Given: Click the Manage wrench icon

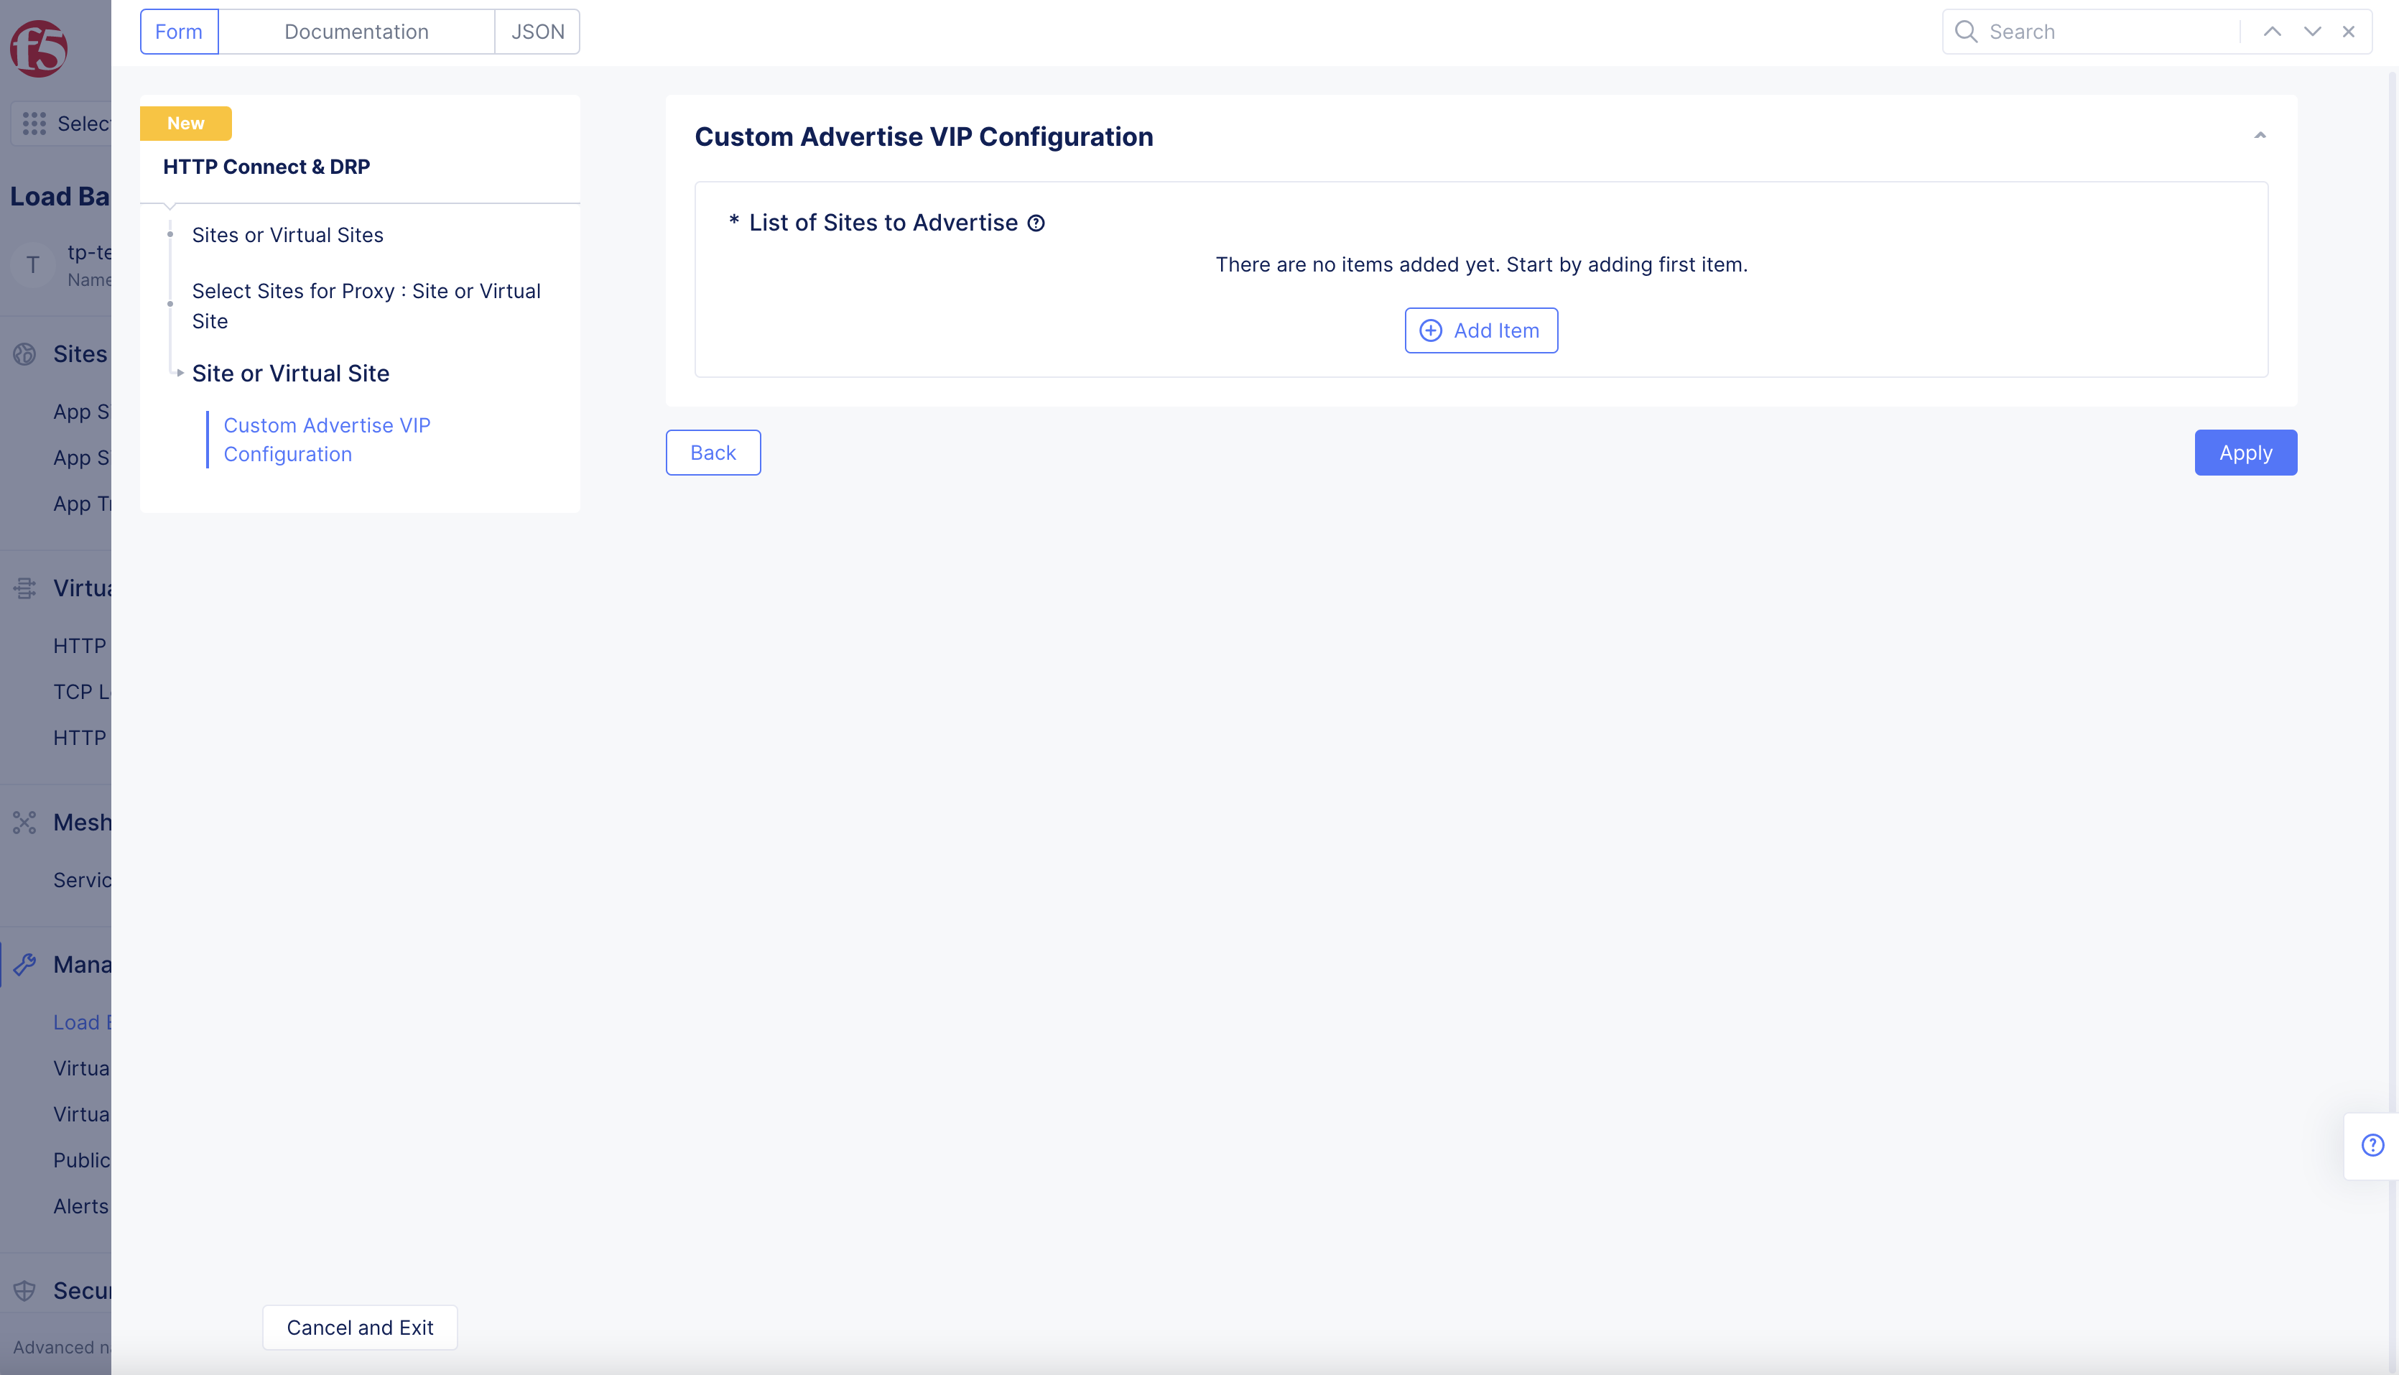Looking at the screenshot, I should point(24,964).
